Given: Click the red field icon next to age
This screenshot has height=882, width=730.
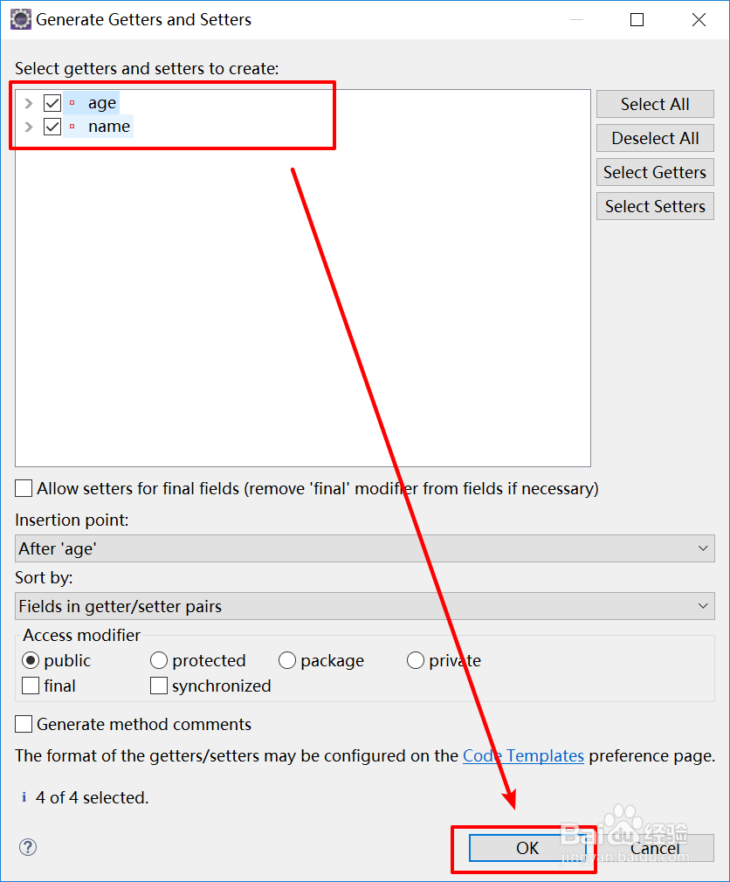Looking at the screenshot, I should click(72, 103).
